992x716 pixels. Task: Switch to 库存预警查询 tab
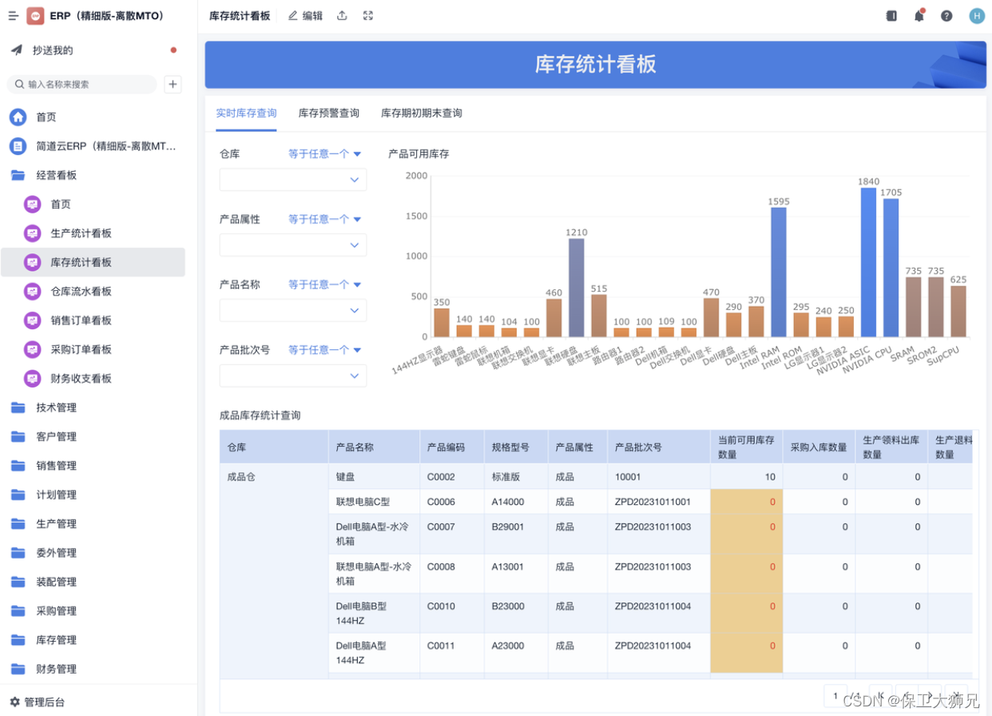[329, 113]
